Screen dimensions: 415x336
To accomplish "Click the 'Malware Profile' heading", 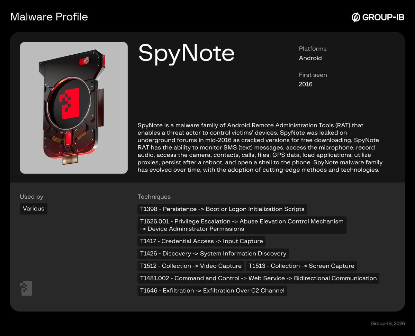I will [x=49, y=17].
